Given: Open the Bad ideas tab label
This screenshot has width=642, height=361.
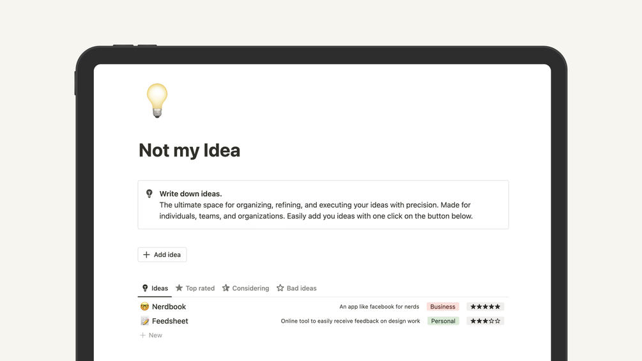Looking at the screenshot, I should tap(302, 288).
